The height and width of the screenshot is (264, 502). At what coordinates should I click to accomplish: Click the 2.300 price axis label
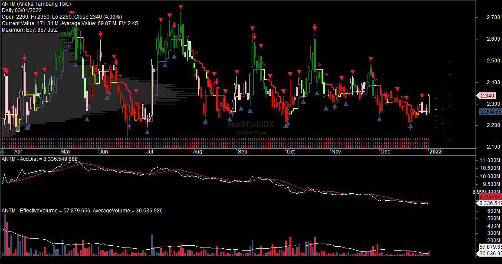click(493, 104)
